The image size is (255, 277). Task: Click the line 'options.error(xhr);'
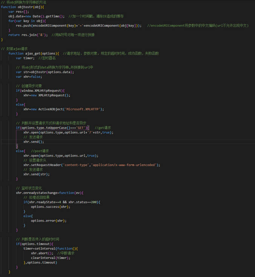tap(49, 221)
